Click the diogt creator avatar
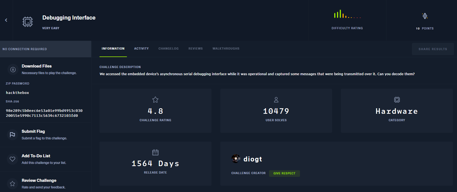The width and height of the screenshot is (457, 192). click(x=236, y=159)
